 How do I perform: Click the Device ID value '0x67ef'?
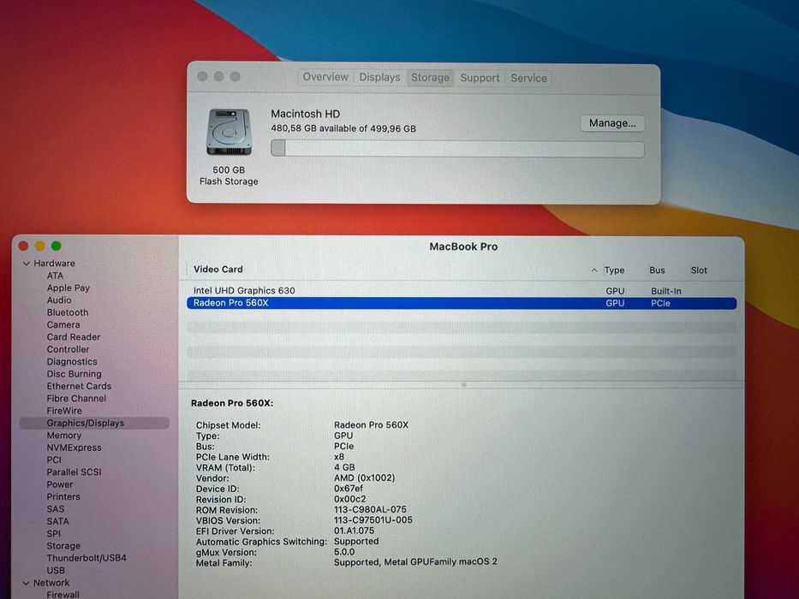349,489
